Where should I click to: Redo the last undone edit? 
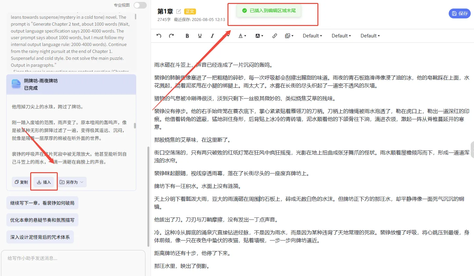pyautogui.click(x=171, y=36)
